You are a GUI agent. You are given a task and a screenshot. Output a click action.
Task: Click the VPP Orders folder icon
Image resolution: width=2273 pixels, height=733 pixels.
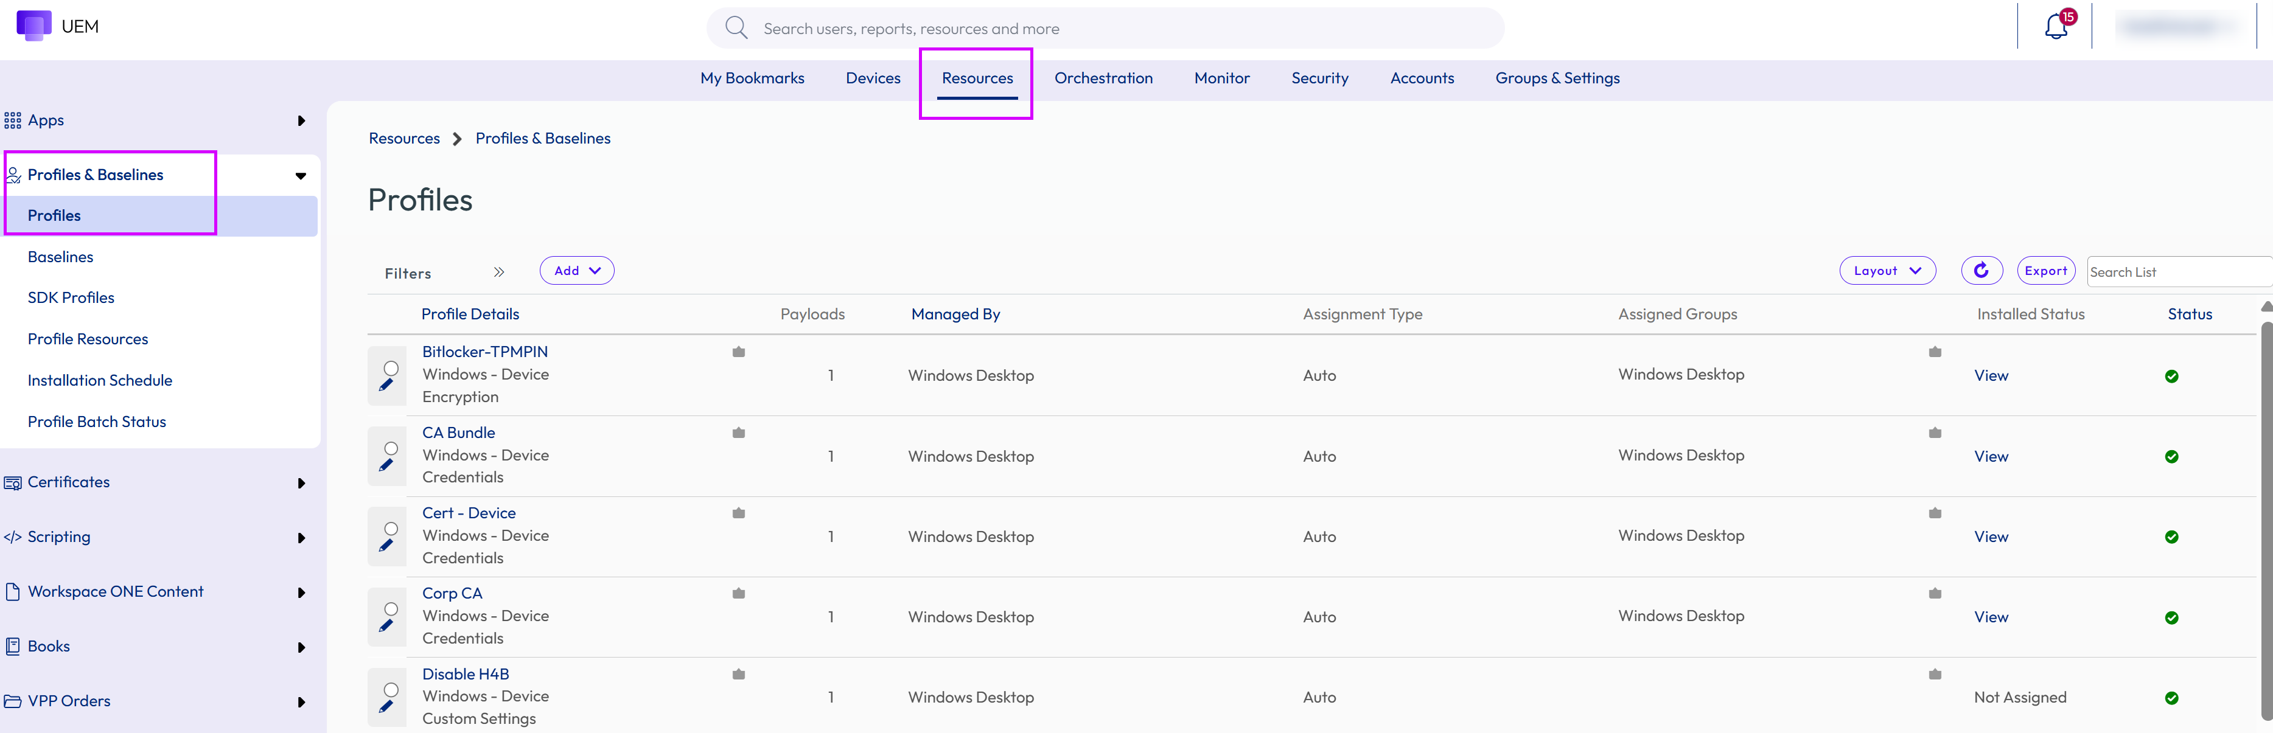(x=12, y=701)
